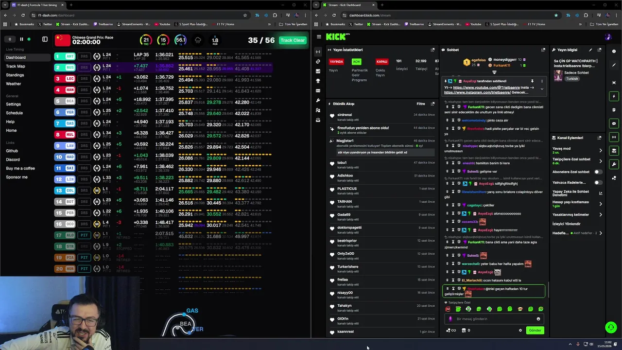The height and width of the screenshot is (350, 622).
Task: Open Track Map in f1-dash sidebar
Action: coord(15,66)
